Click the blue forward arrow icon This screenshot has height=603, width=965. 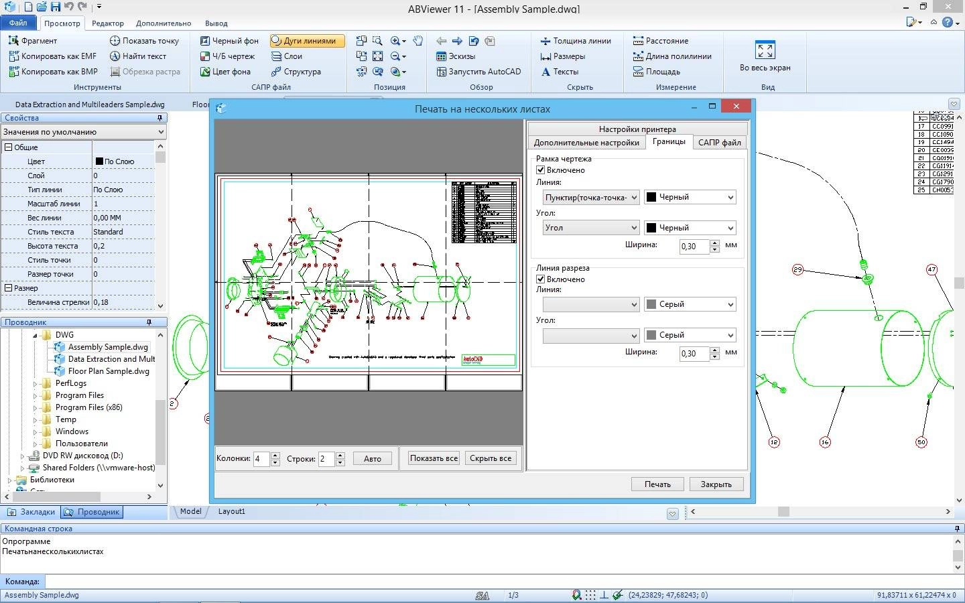[x=457, y=41]
